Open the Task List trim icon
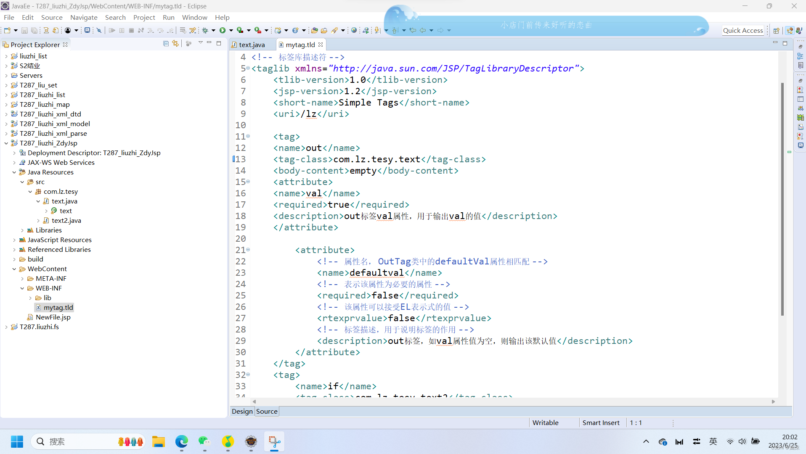 [801, 65]
